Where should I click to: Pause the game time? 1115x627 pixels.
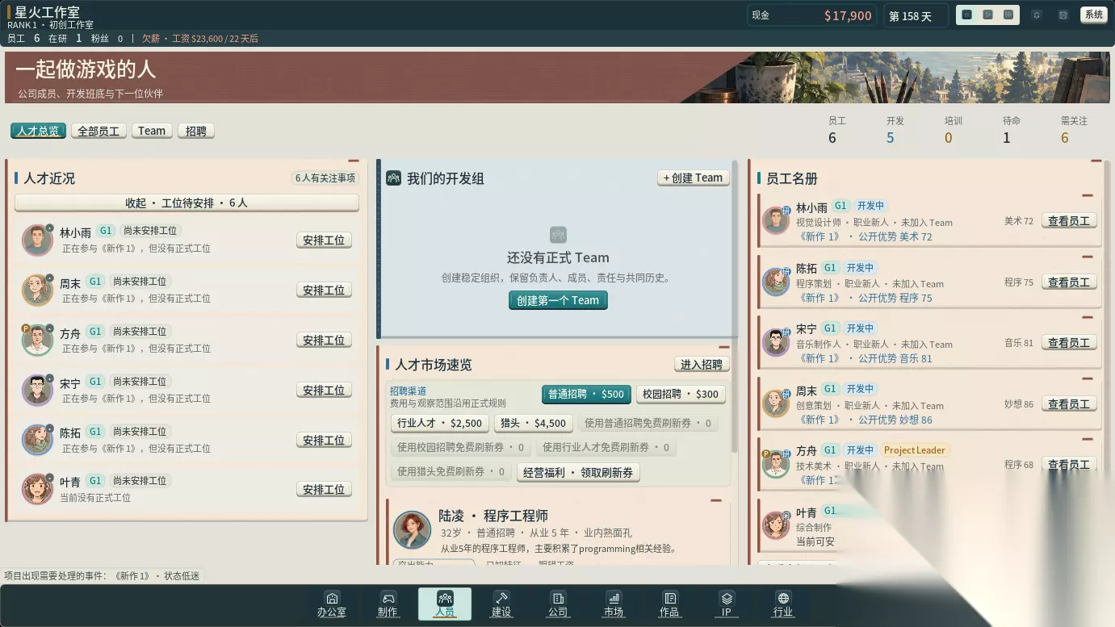[966, 15]
